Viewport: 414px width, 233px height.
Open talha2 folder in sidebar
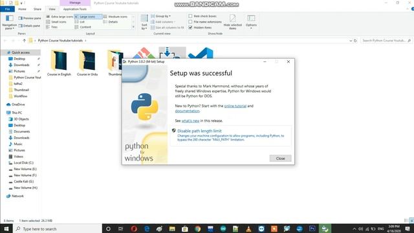click(x=18, y=83)
